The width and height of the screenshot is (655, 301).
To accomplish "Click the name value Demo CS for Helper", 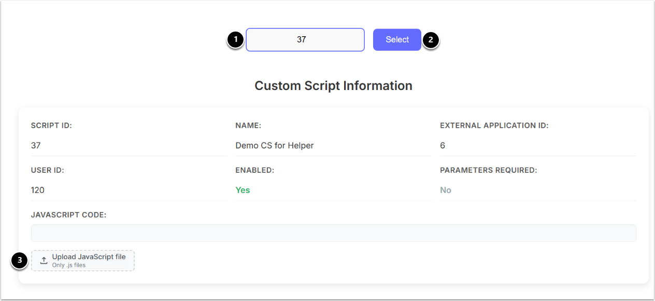I will (275, 146).
